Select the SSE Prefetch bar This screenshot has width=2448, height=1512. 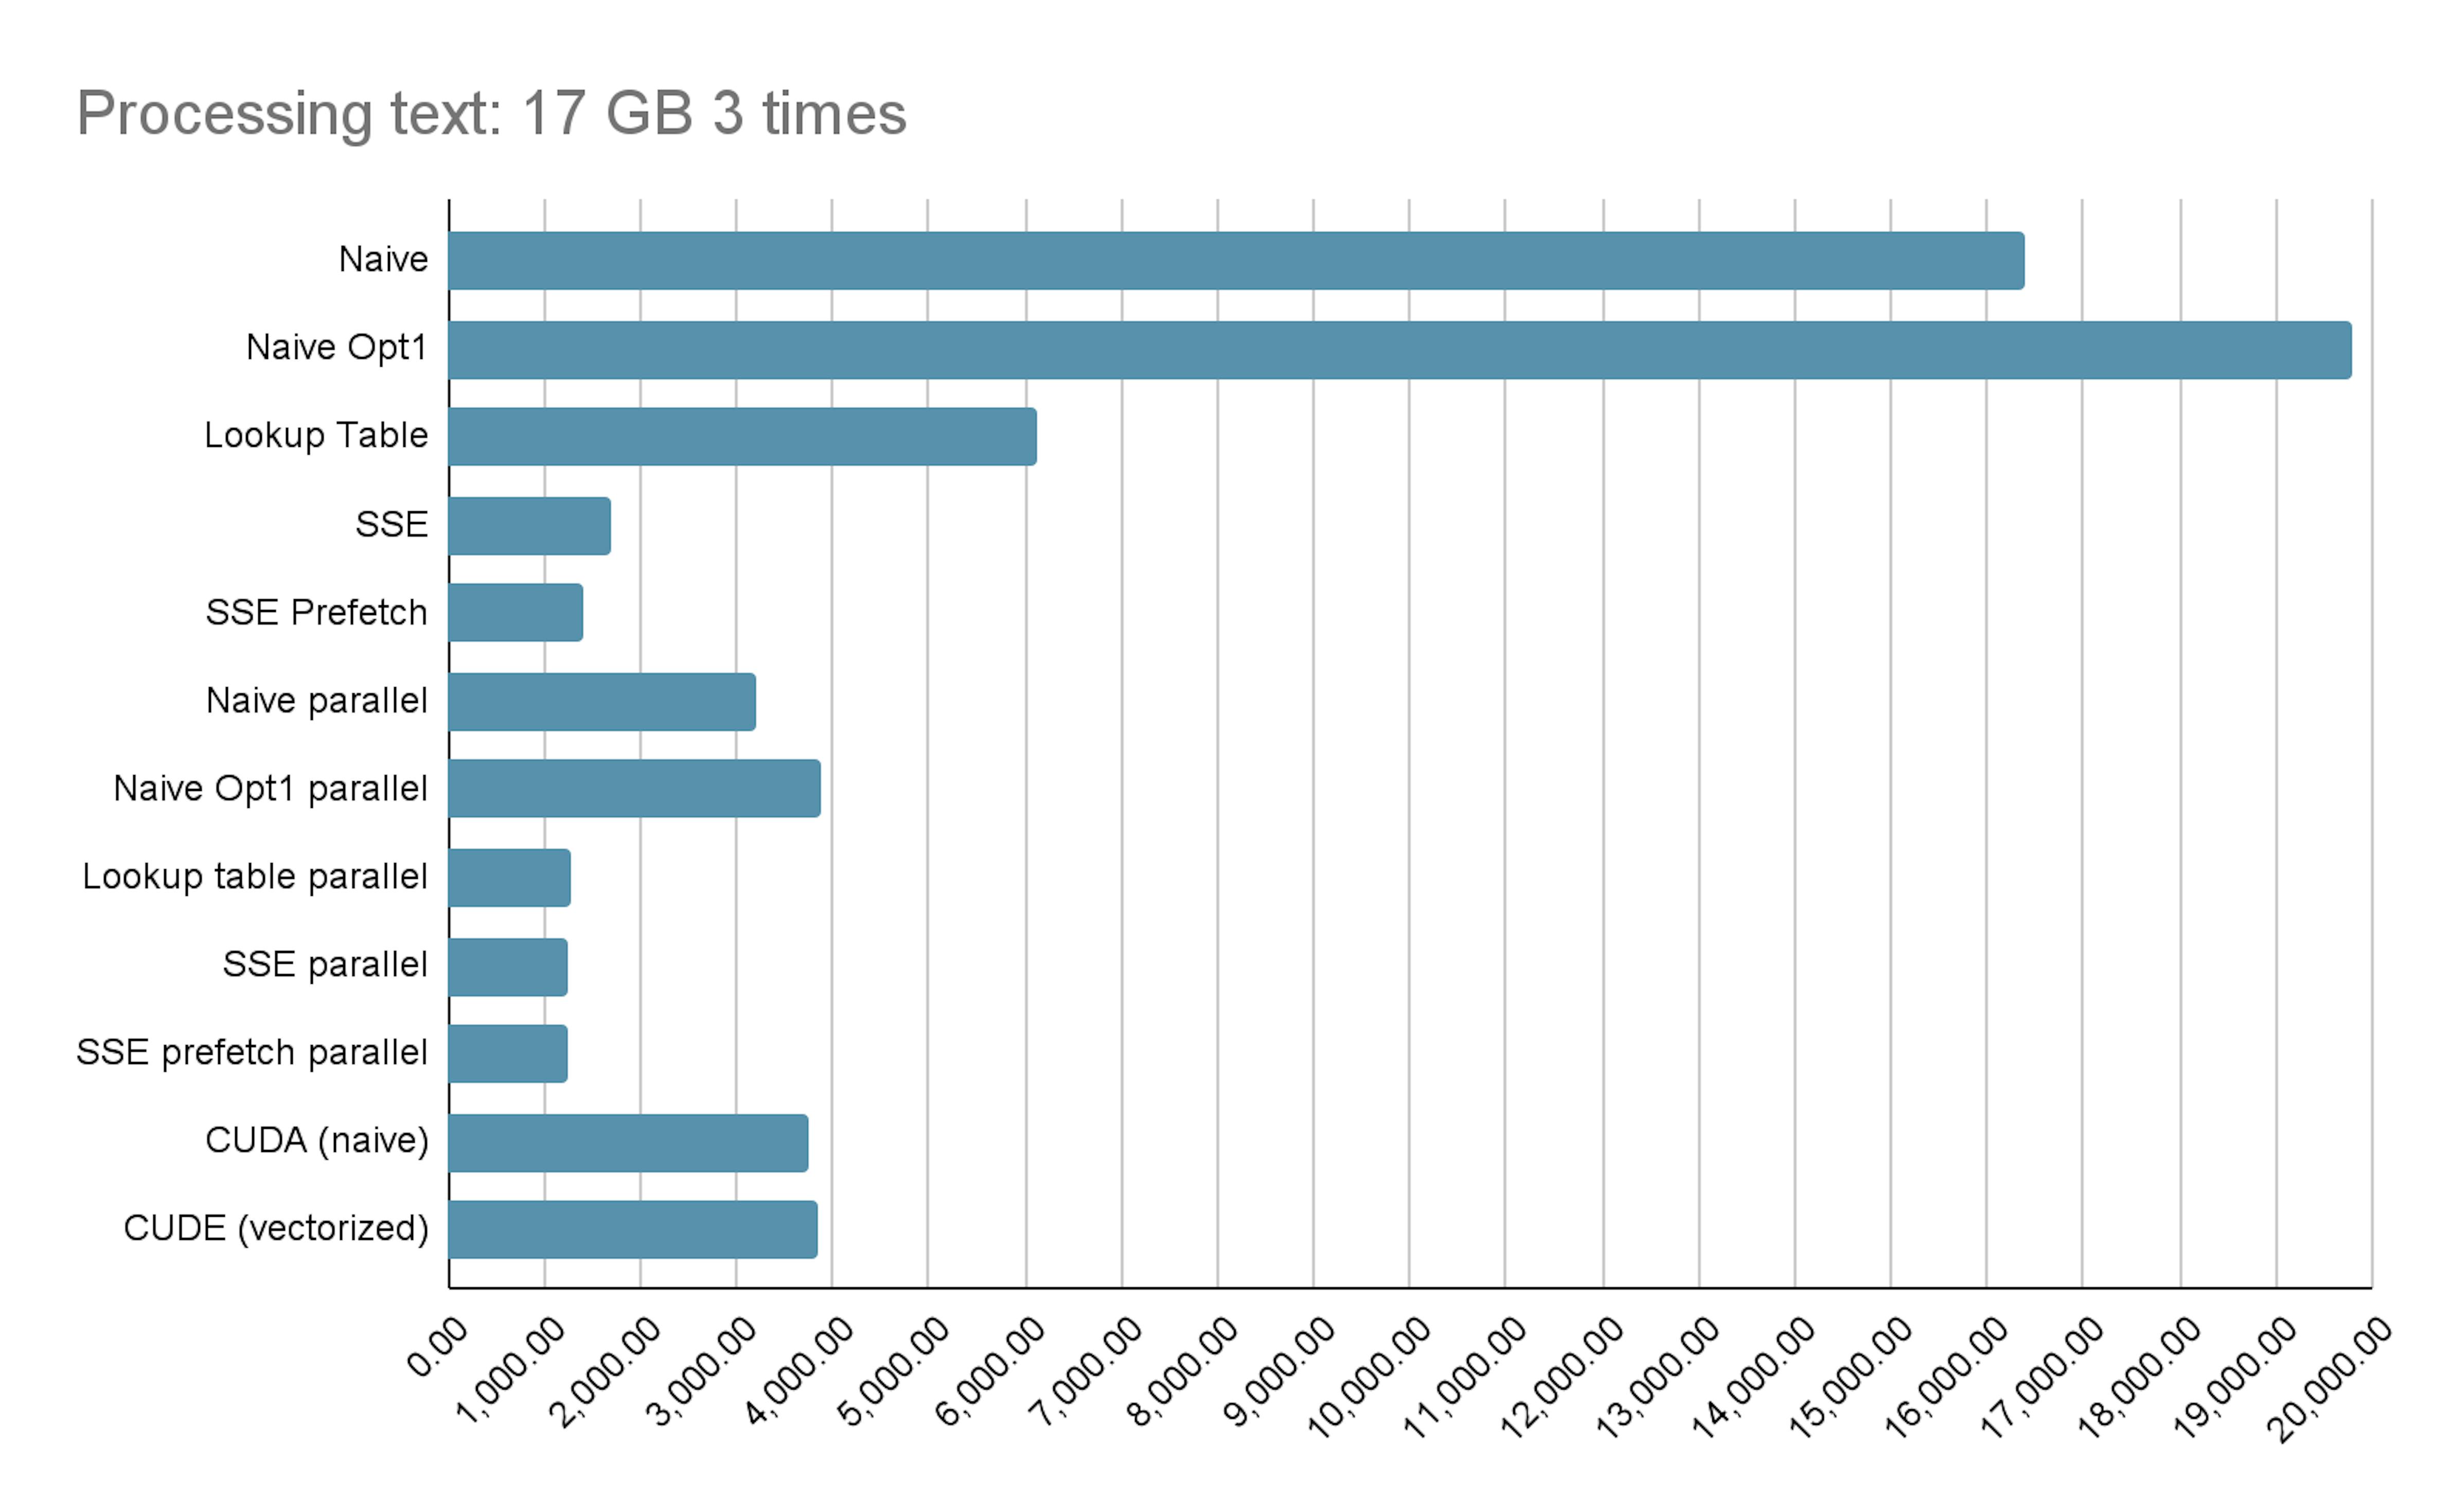pos(515,613)
